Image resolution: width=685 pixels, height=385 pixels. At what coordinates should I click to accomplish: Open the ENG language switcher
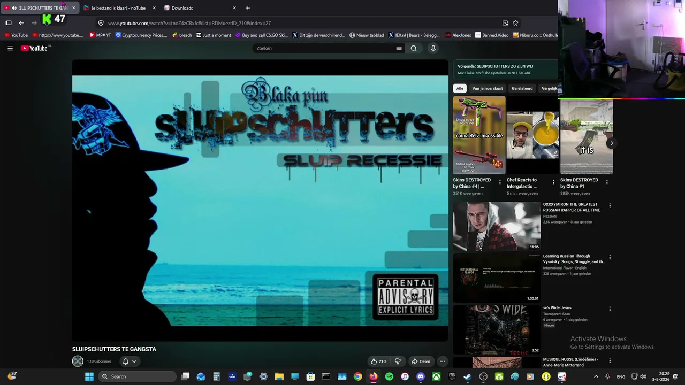(x=621, y=376)
